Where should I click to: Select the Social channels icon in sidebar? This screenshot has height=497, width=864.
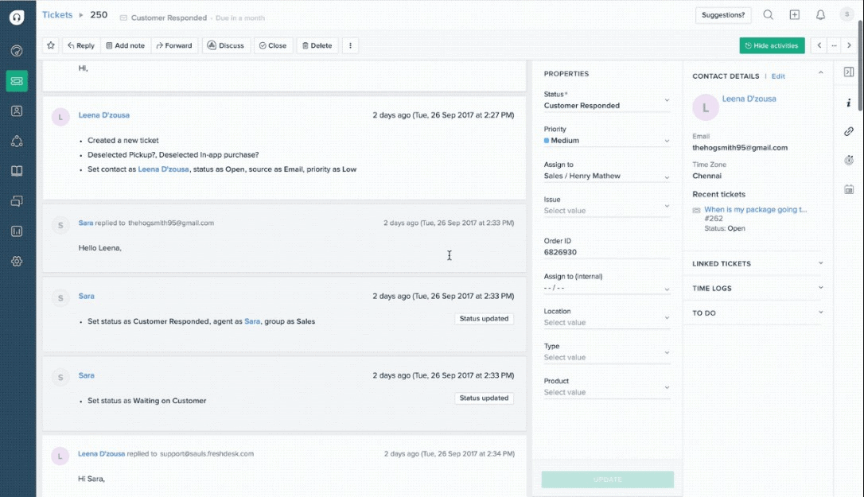(17, 141)
